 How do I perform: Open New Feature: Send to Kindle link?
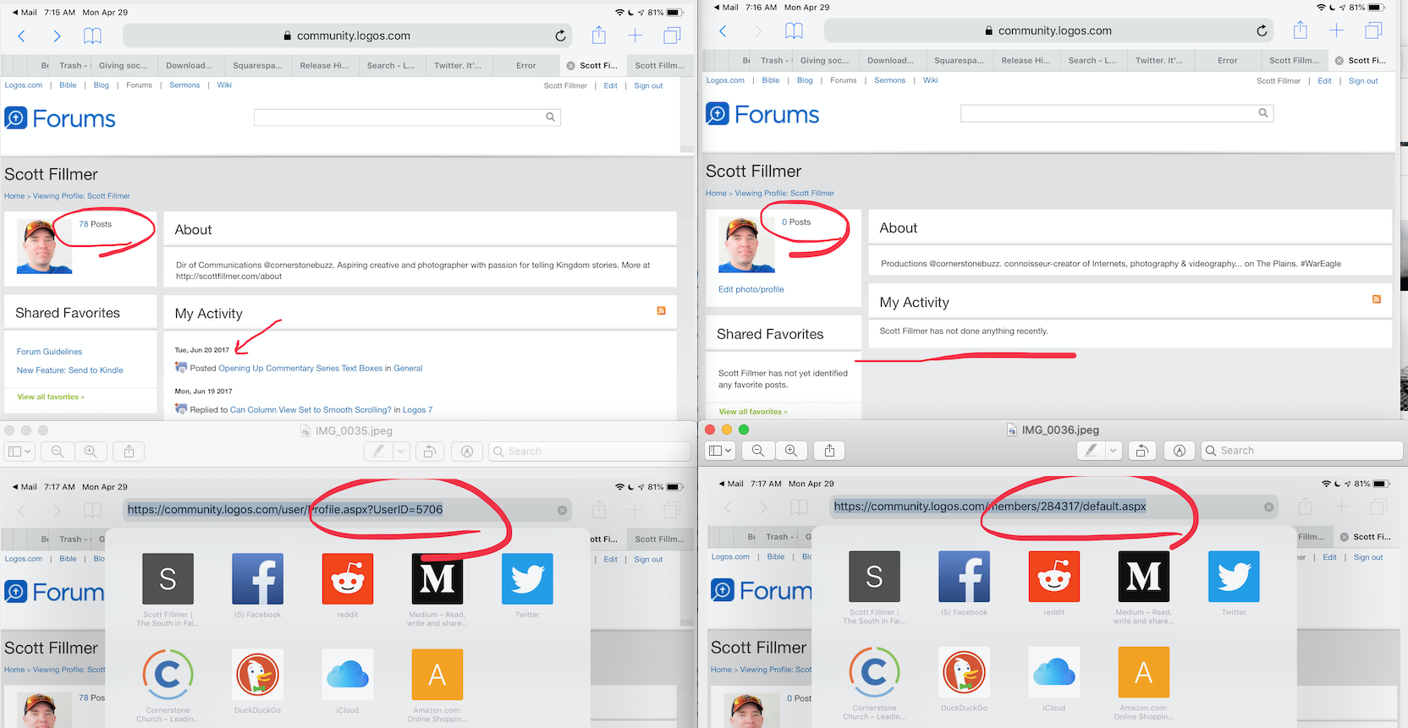click(x=70, y=370)
